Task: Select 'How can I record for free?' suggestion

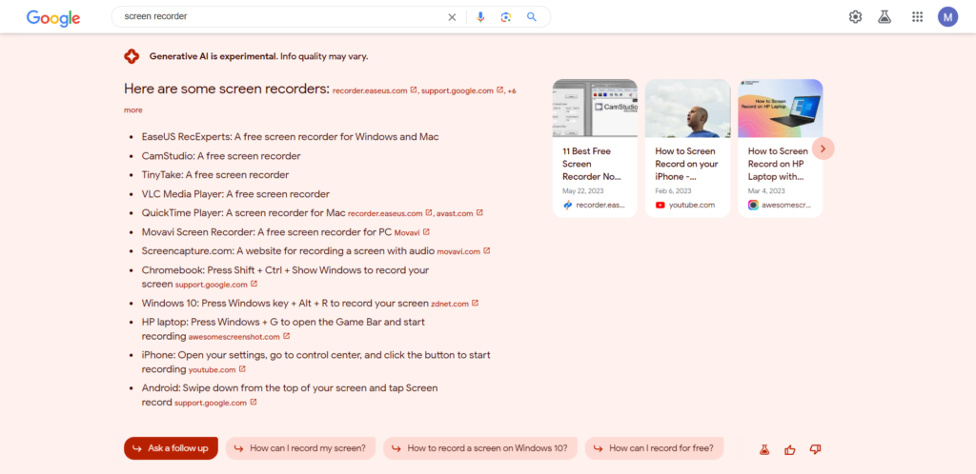Action: [654, 448]
